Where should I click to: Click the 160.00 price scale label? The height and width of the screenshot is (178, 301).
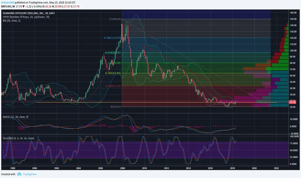(293, 13)
